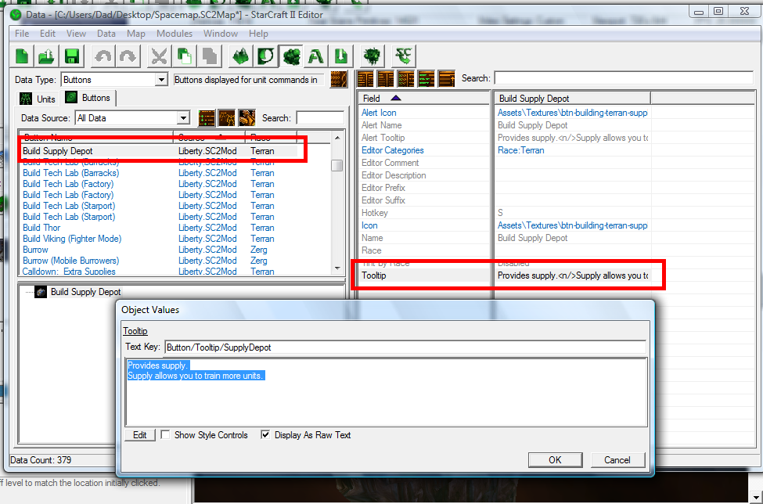Click the Redo arrow icon

(128, 56)
